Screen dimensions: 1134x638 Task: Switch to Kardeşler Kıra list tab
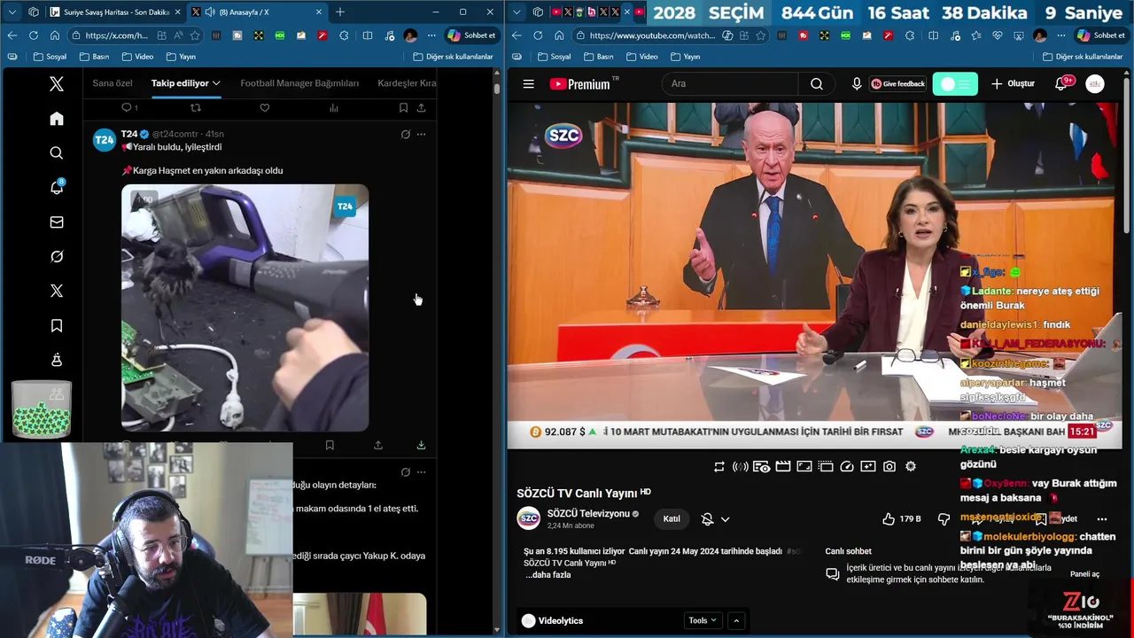tap(407, 83)
